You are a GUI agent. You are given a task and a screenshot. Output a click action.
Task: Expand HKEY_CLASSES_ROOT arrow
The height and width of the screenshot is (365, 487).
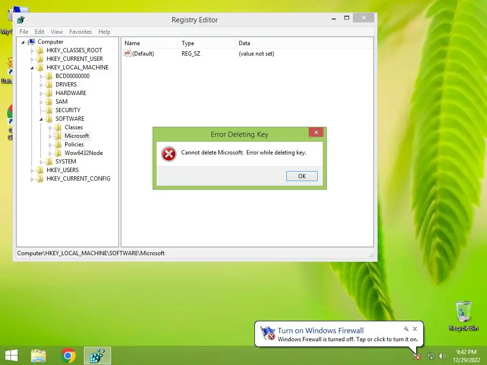click(32, 50)
